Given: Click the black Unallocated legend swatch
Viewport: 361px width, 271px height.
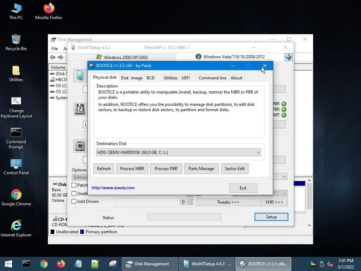Looking at the screenshot, I should pyautogui.click(x=53, y=232).
